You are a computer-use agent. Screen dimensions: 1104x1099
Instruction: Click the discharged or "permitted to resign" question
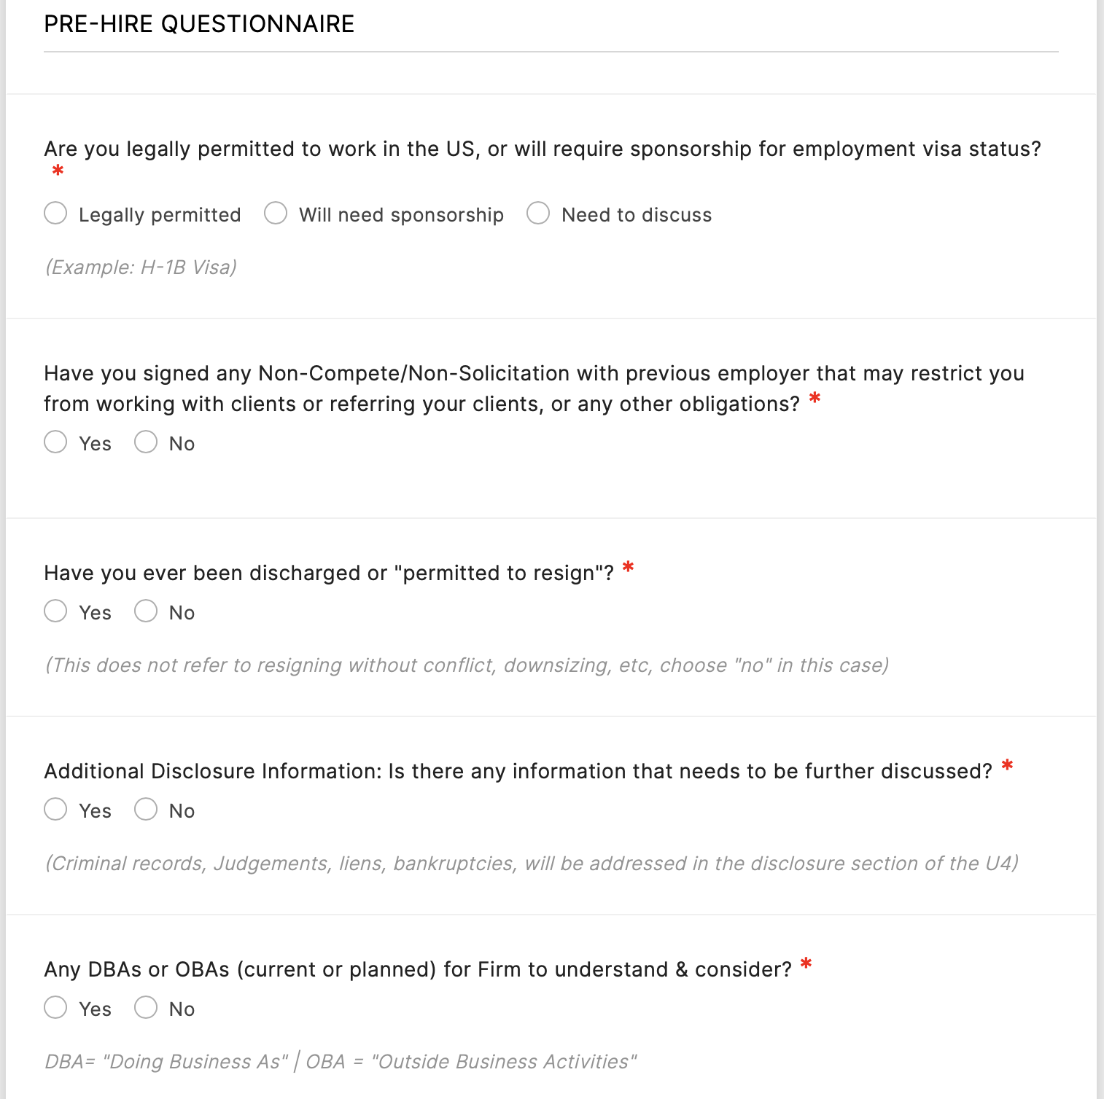pos(329,574)
